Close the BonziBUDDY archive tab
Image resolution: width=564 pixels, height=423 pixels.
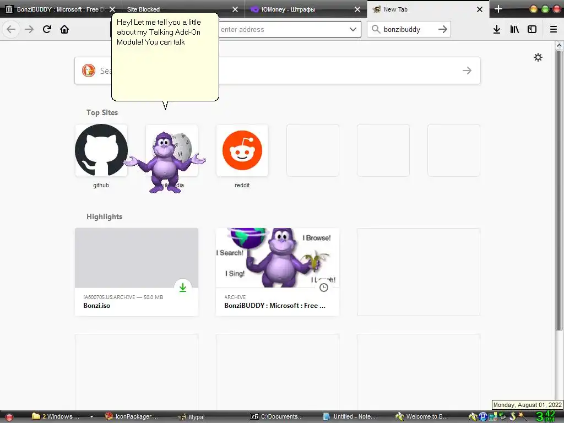112,9
